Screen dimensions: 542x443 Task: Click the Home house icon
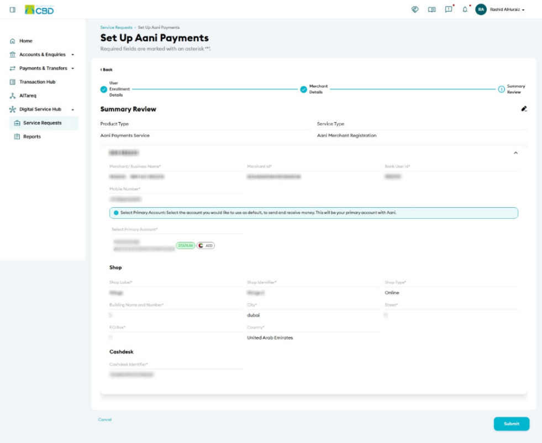click(x=13, y=41)
